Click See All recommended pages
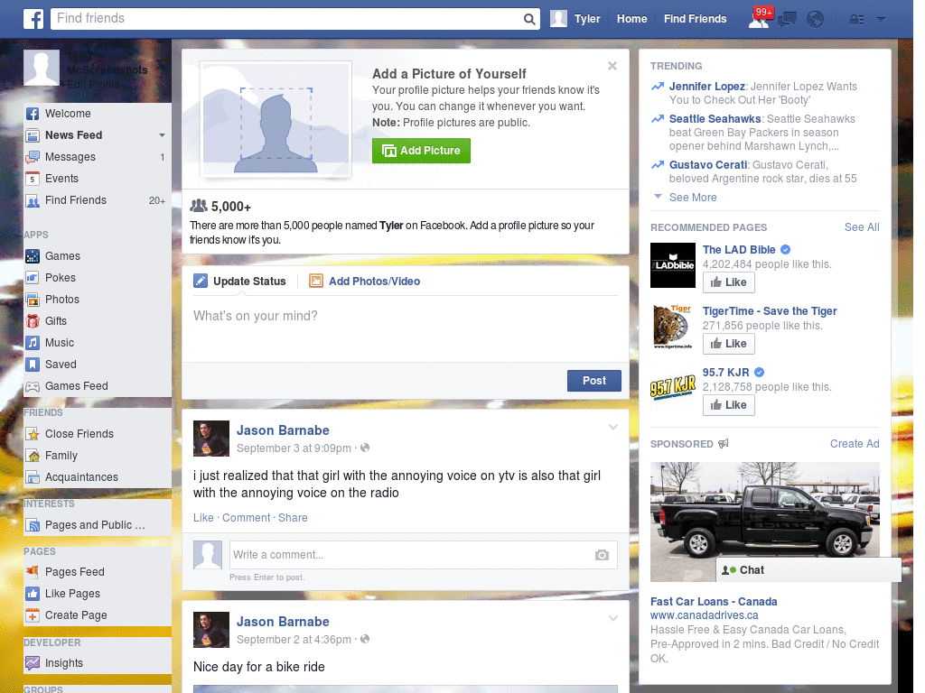Image resolution: width=925 pixels, height=693 pixels. pyautogui.click(x=861, y=227)
